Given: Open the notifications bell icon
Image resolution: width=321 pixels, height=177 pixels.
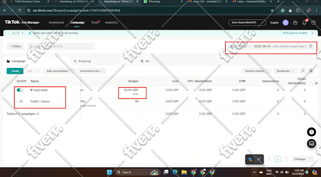Looking at the screenshot, I should click(x=304, y=23).
